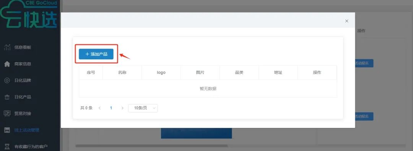Image resolution: width=413 pixels, height=151 pixels.
Task: Click the 线上活动管理 calendar icon
Action: pos(7,130)
